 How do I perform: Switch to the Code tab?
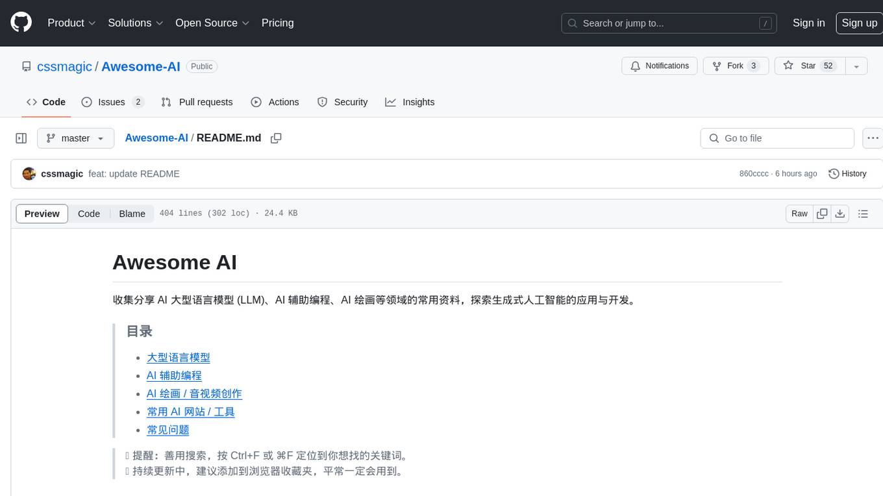46,102
